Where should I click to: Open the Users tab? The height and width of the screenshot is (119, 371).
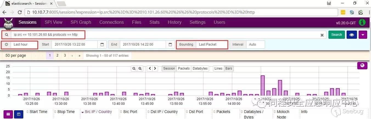click(219, 22)
